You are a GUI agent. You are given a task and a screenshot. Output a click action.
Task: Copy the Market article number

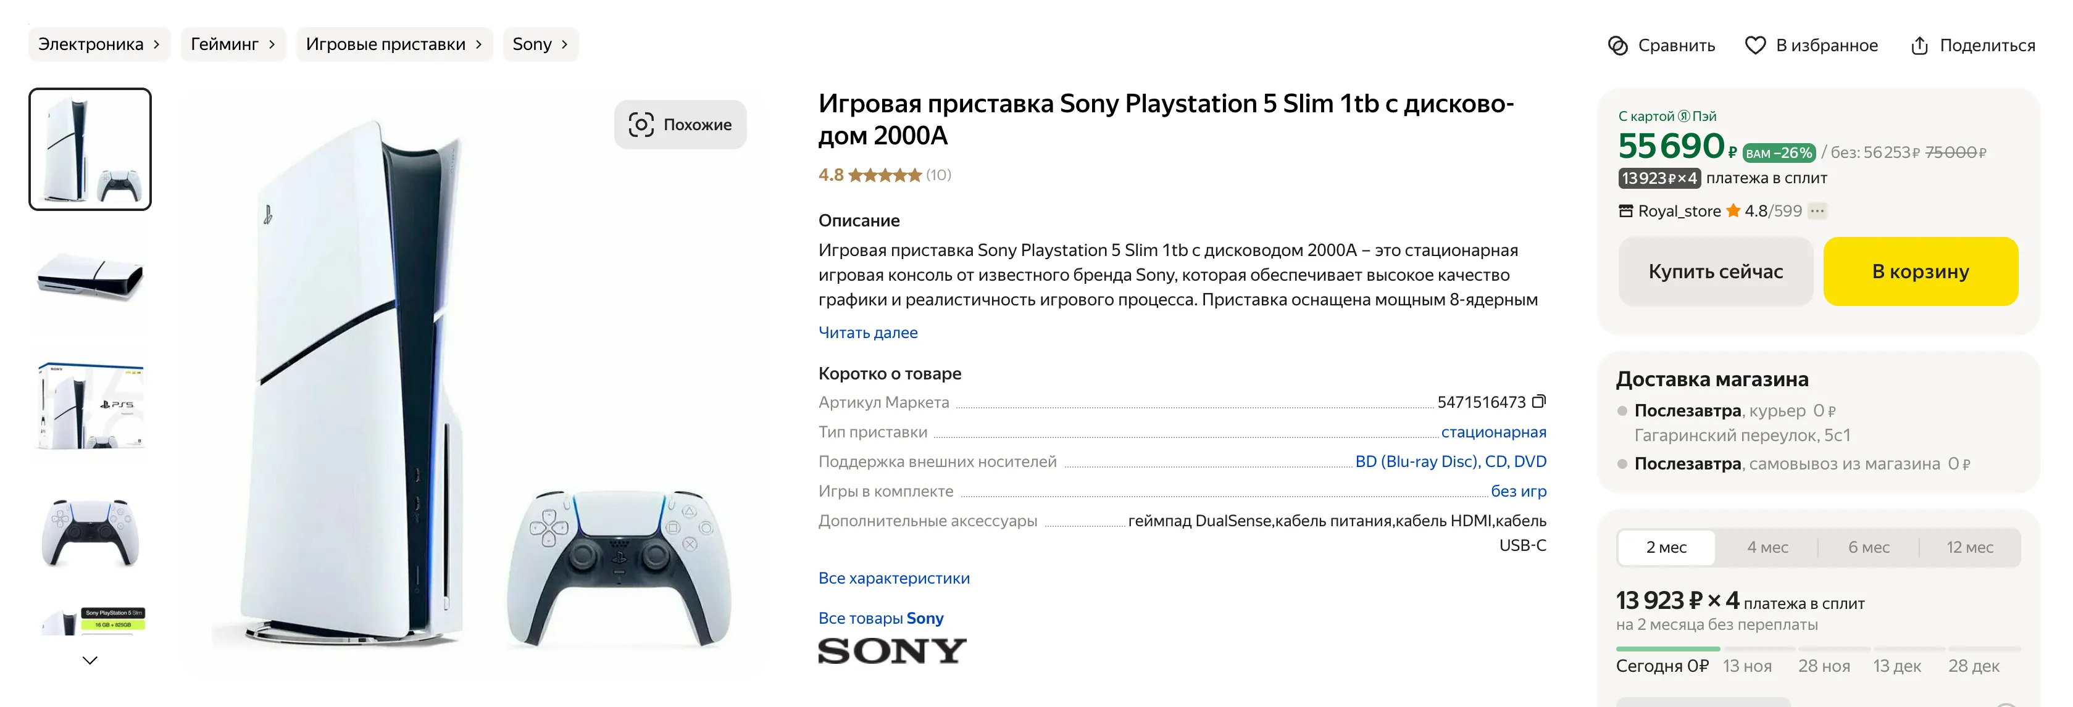[x=1538, y=402]
